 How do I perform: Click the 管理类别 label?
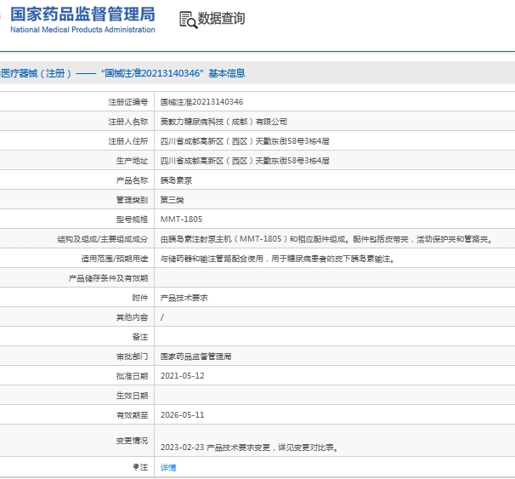(132, 200)
